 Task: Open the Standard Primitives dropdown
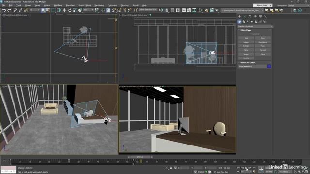click(x=255, y=26)
